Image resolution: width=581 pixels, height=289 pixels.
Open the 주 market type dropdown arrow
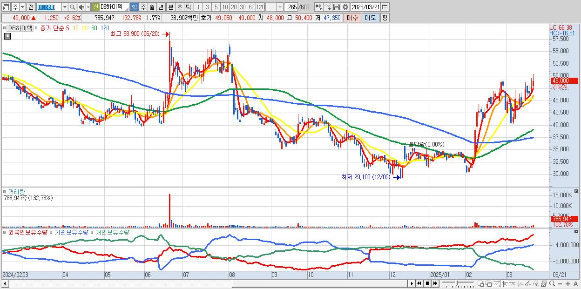pyautogui.click(x=22, y=7)
